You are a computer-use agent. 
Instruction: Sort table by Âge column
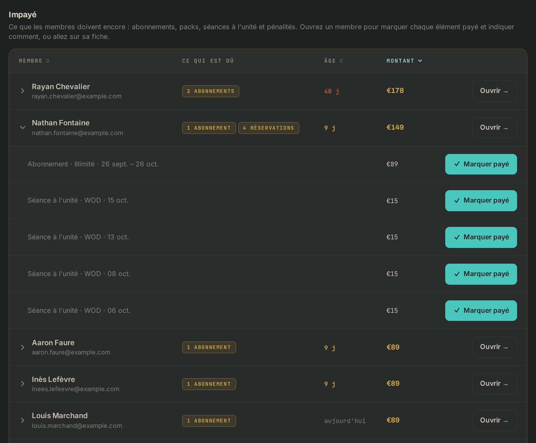point(333,61)
